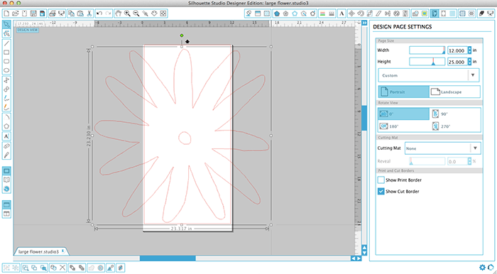
Task: Open the Custom page size dropdown
Action: (x=429, y=75)
